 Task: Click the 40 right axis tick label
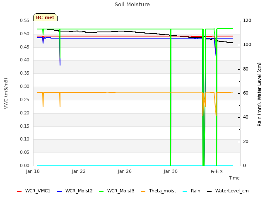tap(246, 117)
